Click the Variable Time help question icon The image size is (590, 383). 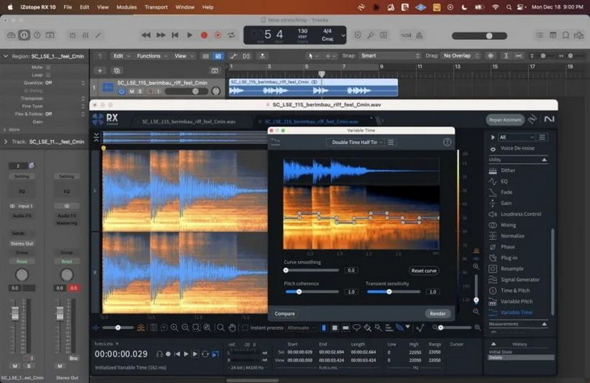(x=447, y=142)
